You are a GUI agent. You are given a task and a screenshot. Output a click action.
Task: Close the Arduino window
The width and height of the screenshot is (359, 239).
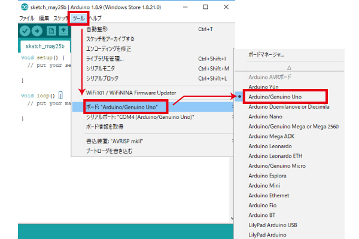pyautogui.click(x=226, y=7)
